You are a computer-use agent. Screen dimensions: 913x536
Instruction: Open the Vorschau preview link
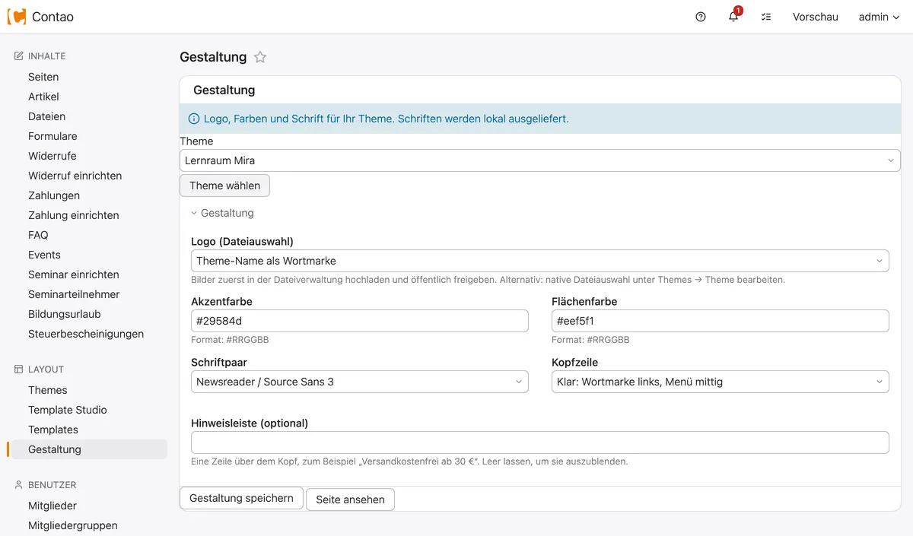[816, 17]
